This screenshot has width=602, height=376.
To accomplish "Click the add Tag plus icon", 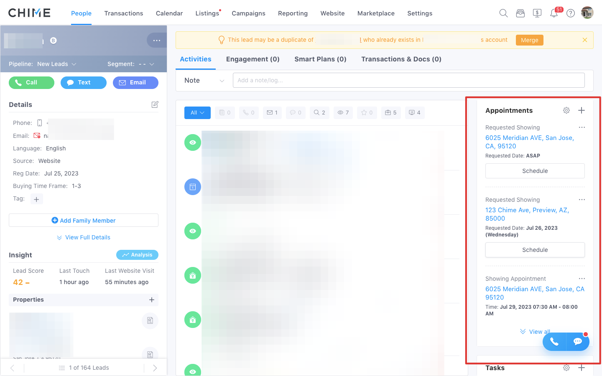I will tap(36, 199).
